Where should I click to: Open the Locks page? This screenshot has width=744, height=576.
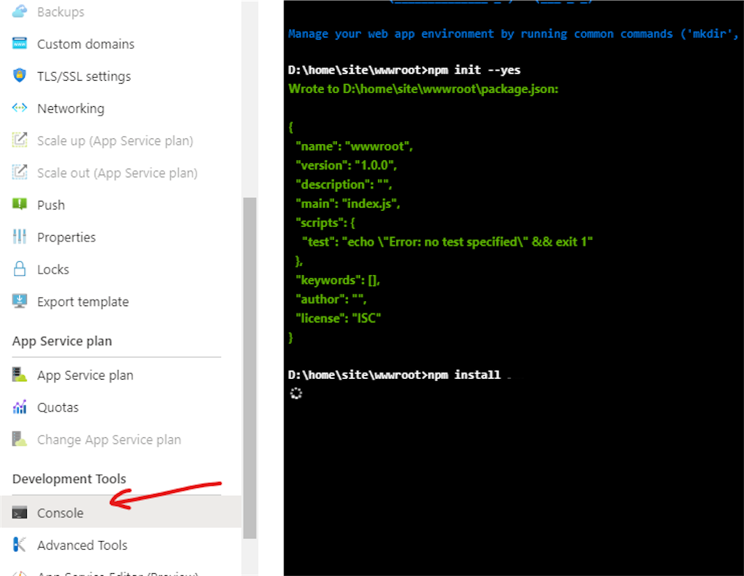(53, 270)
